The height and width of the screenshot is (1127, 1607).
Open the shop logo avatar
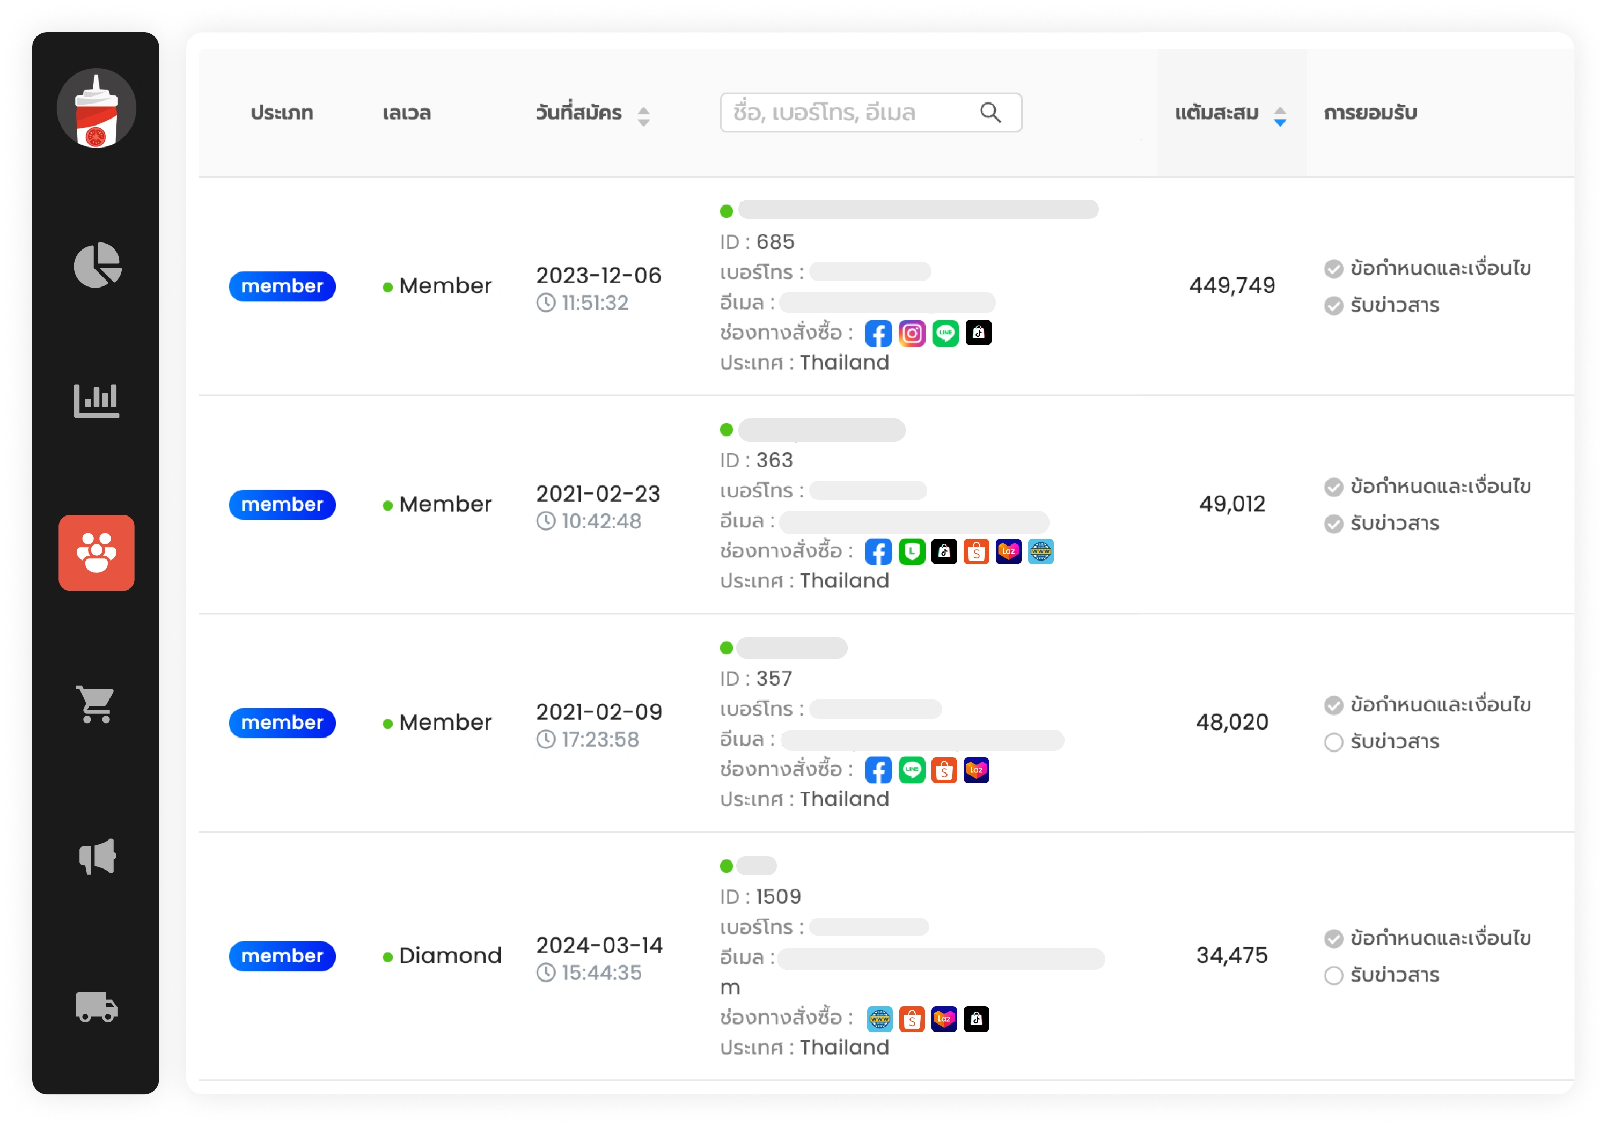point(97,108)
